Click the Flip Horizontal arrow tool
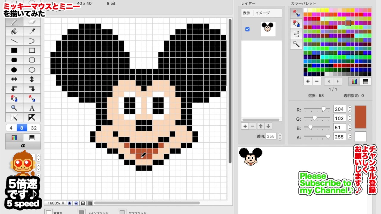Screen dimensions: 381x214 (x=14, y=79)
